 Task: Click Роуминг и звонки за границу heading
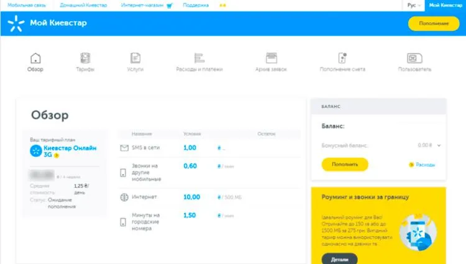[x=365, y=197]
